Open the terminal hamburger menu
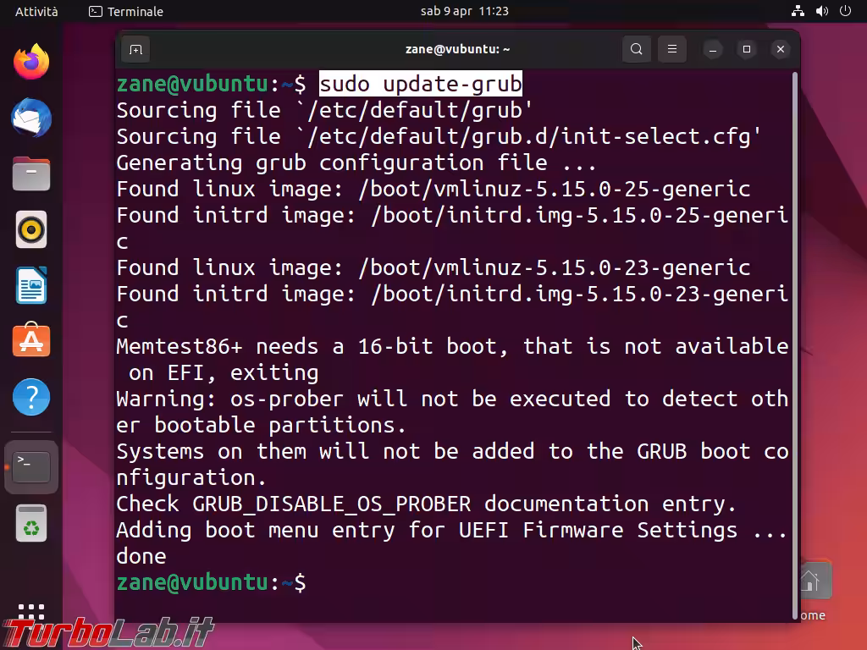This screenshot has height=650, width=867. click(672, 49)
